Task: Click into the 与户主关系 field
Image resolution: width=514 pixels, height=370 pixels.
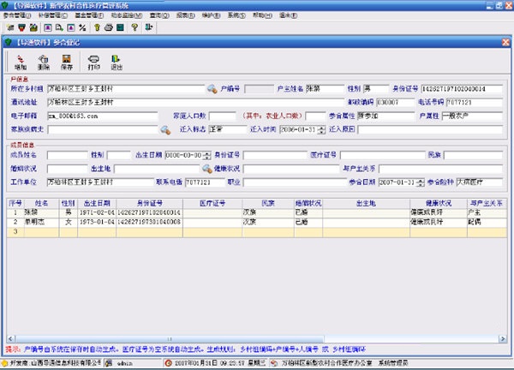Action: click(440, 169)
